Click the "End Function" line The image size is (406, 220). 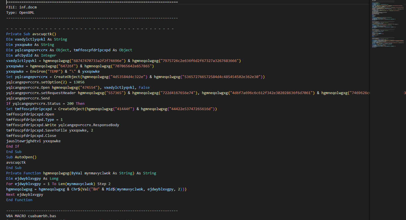pyautogui.click(x=19, y=200)
